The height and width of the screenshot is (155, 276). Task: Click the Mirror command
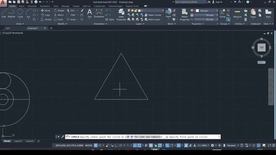pyautogui.click(x=59, y=15)
